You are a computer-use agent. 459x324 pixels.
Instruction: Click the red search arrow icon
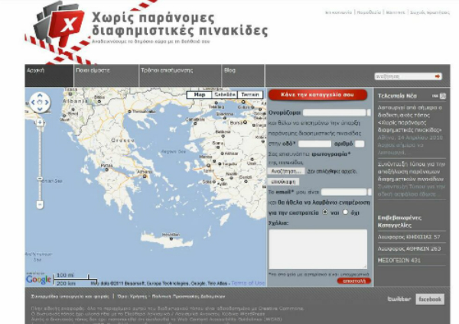[x=438, y=76]
